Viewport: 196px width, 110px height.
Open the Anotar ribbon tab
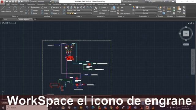click(x=22, y=4)
